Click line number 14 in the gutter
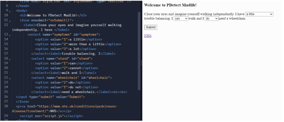Screen dimensions: 284x122 (6, 39)
